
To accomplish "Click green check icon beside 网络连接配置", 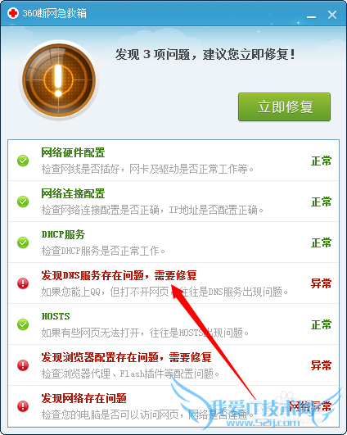I will pyautogui.click(x=23, y=202).
